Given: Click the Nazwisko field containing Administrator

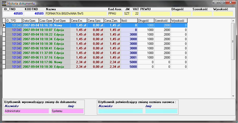Looking at the screenshot, I should (26, 111).
